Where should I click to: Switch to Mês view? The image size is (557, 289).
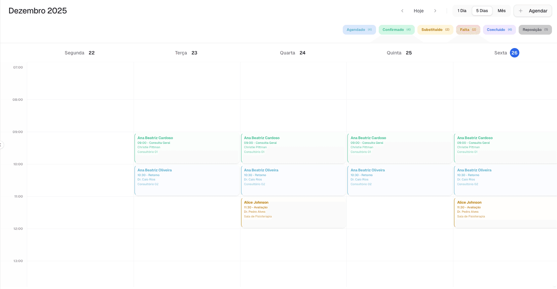point(502,11)
